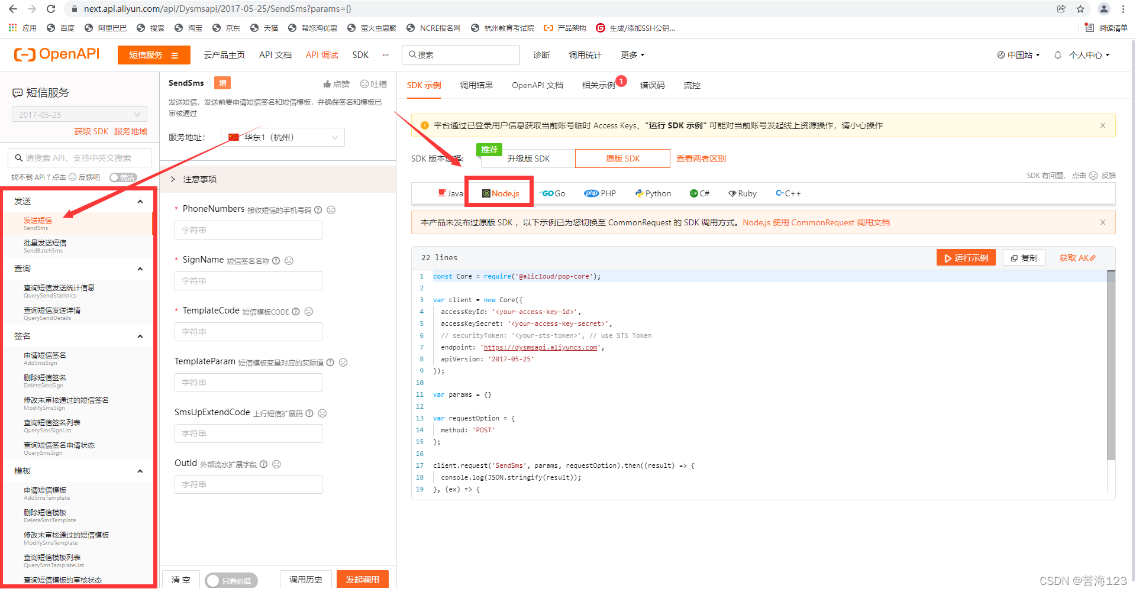Focus the top 搜索 search field

click(x=461, y=55)
